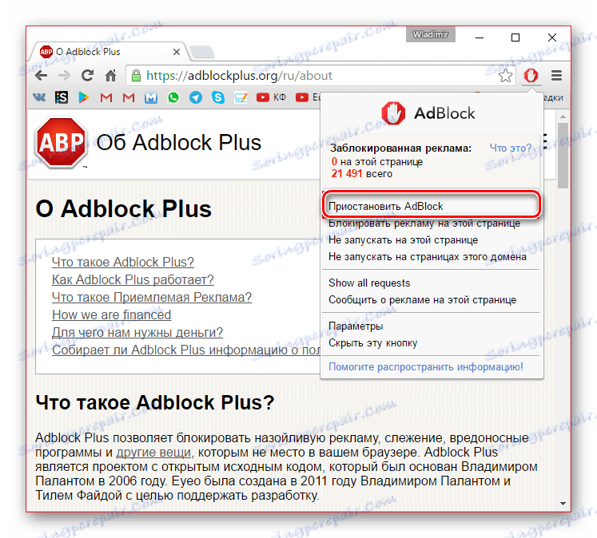
Task: Open the Google Play bookmark
Action: point(83,97)
